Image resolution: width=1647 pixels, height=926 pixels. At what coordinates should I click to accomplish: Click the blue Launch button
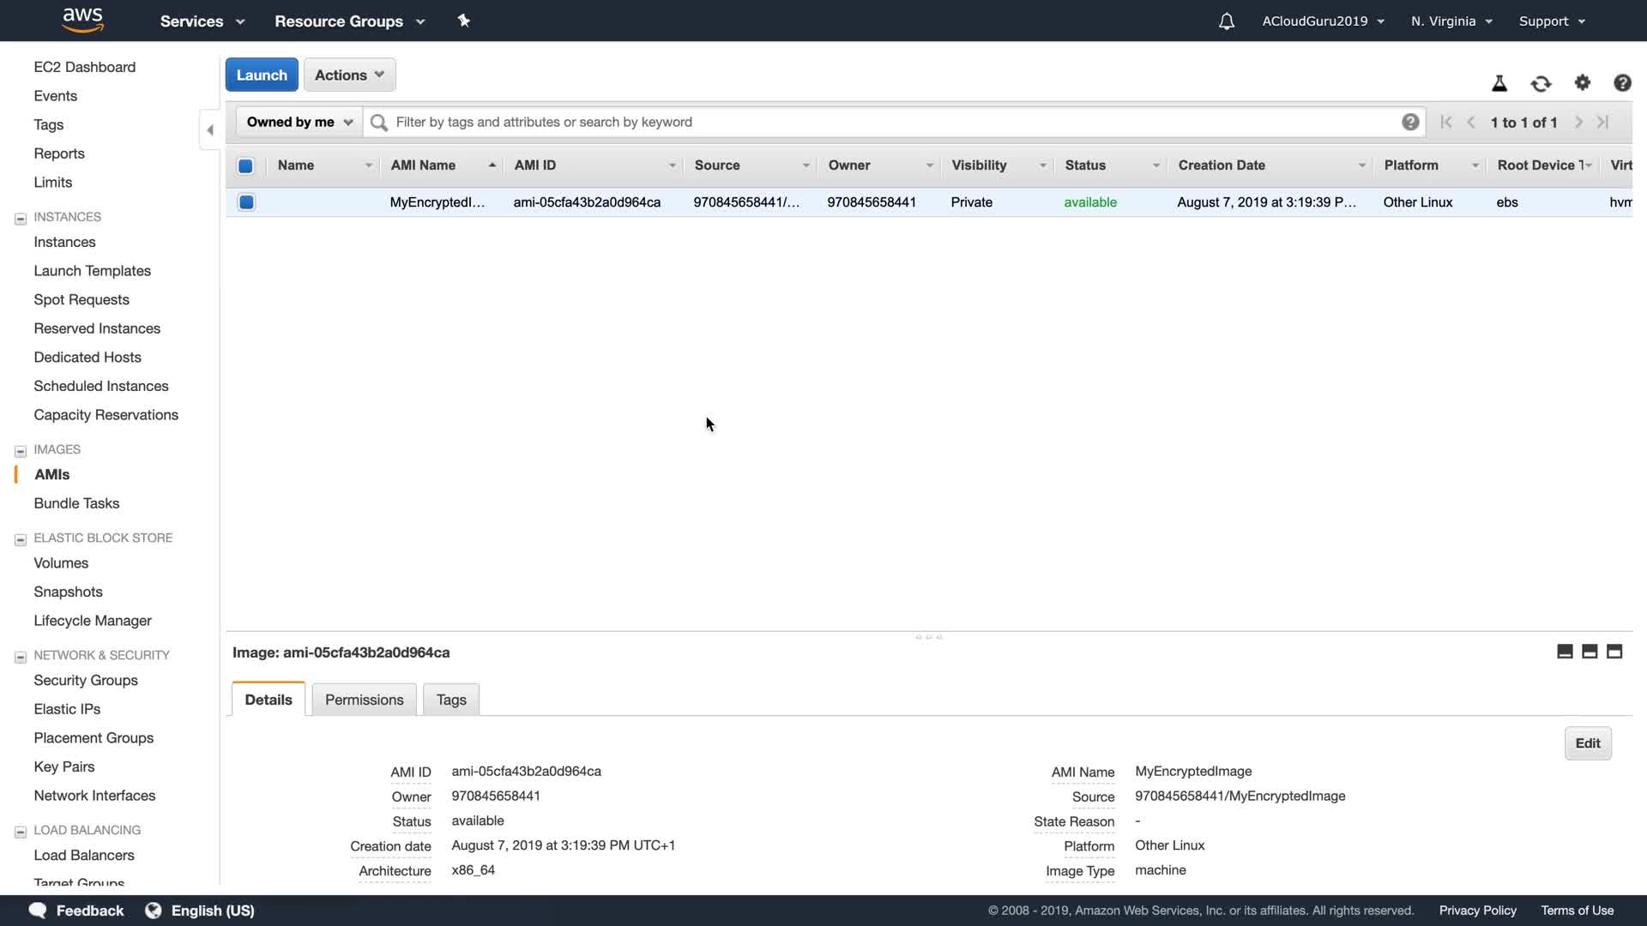(x=262, y=75)
